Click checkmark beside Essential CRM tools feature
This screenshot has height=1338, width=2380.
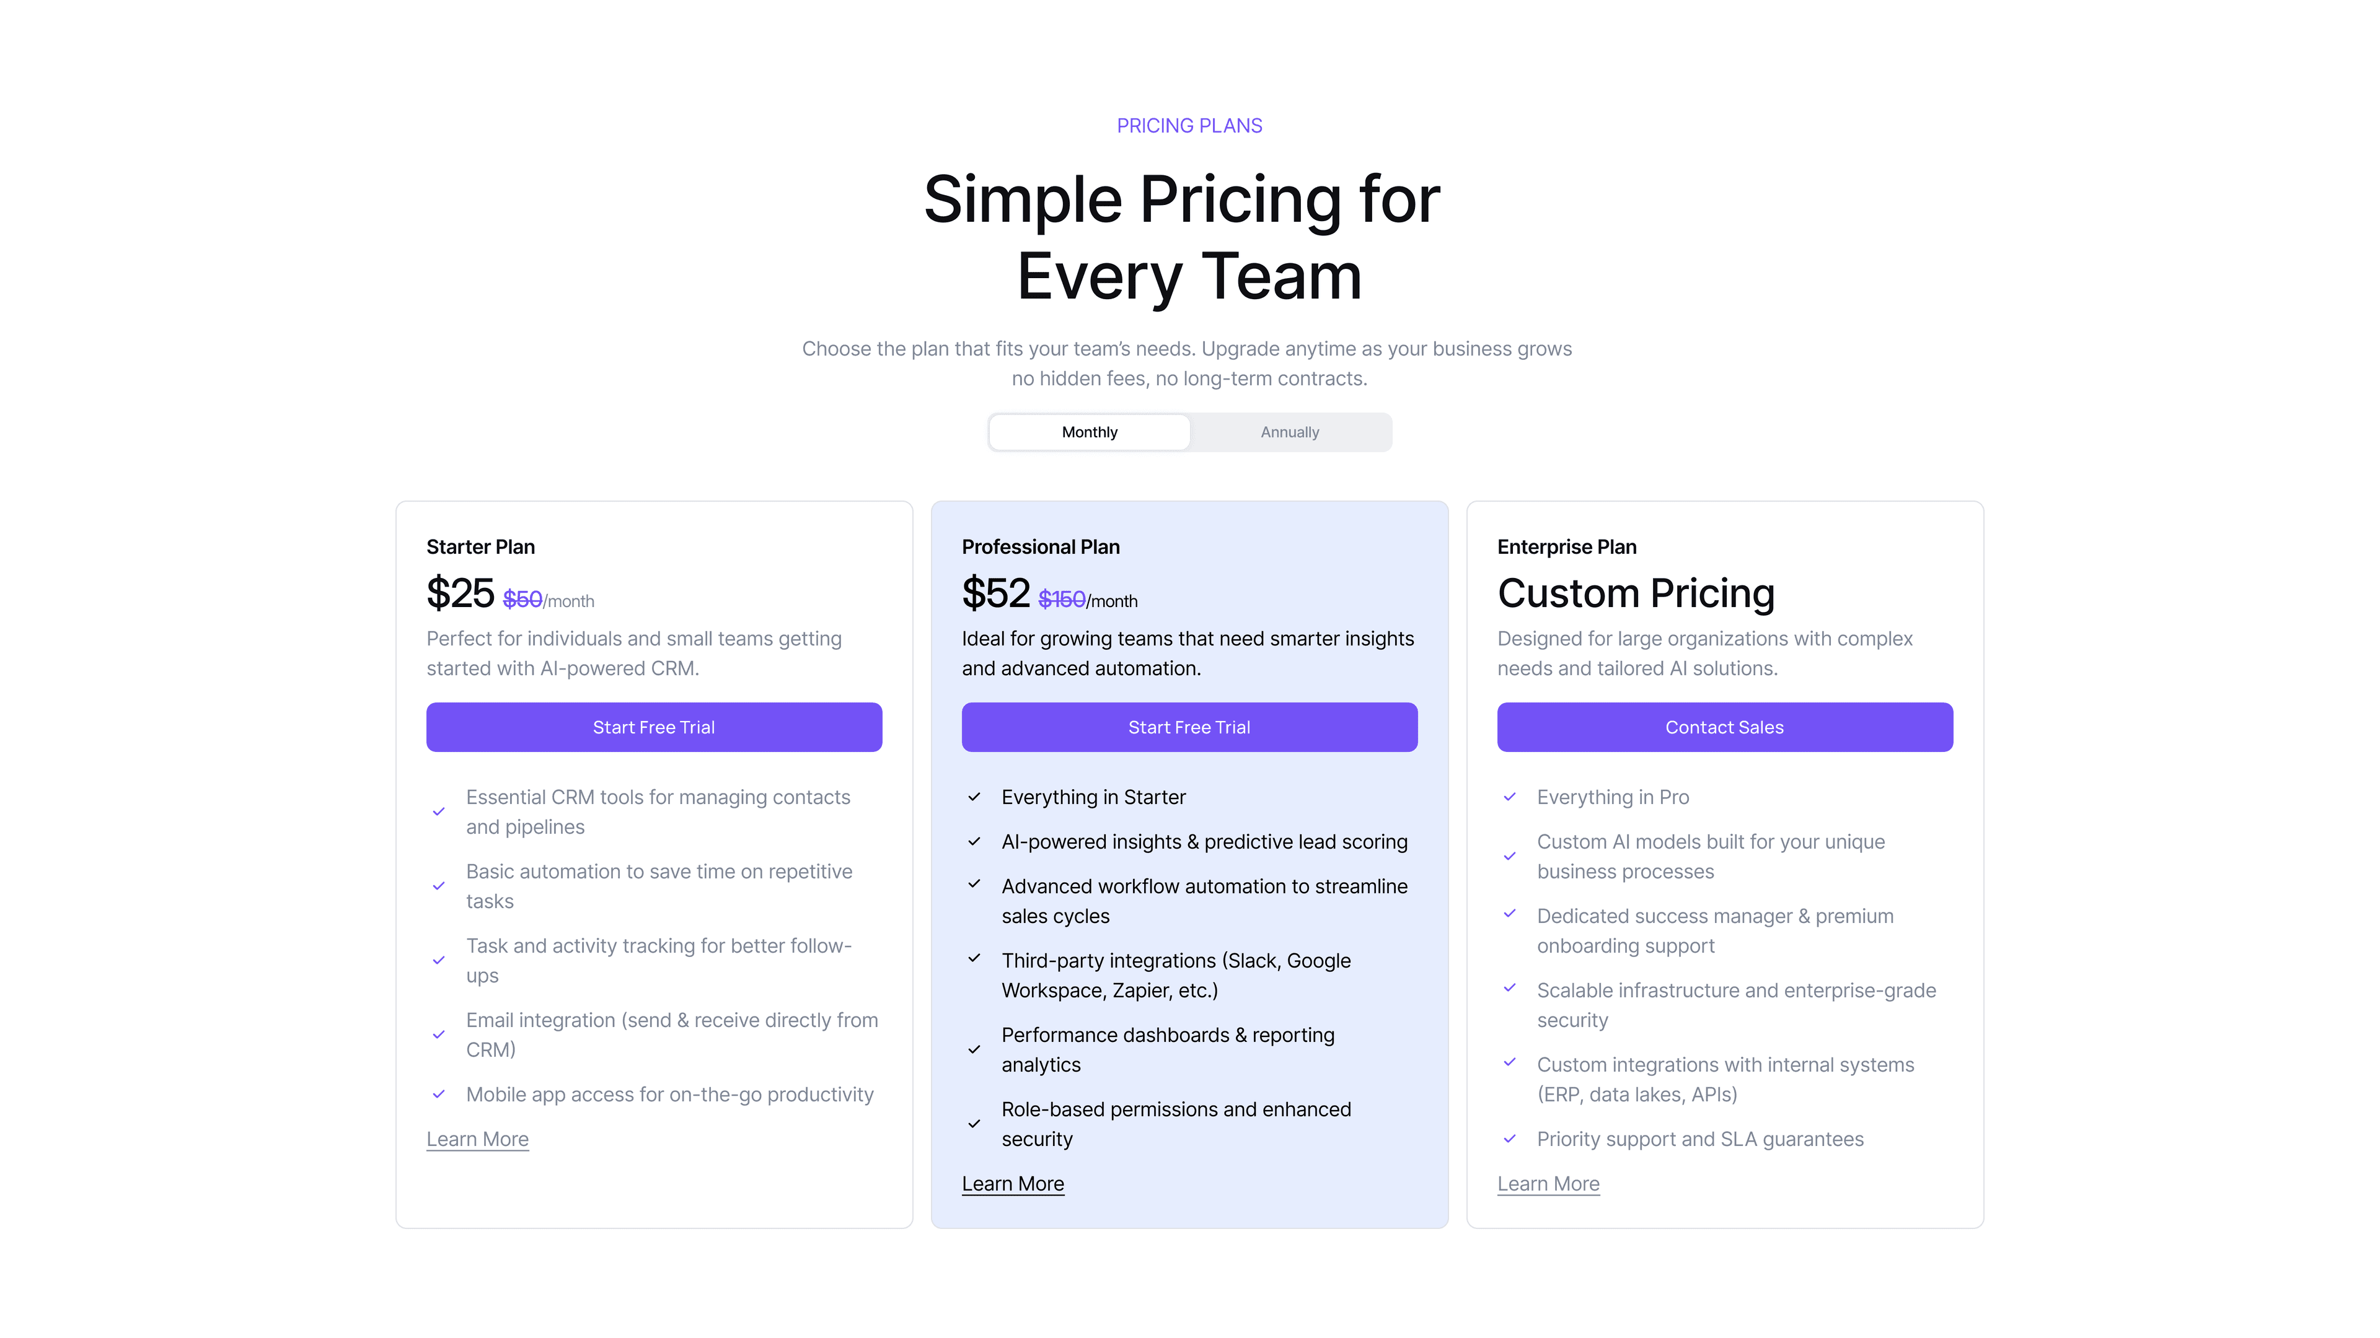point(439,811)
